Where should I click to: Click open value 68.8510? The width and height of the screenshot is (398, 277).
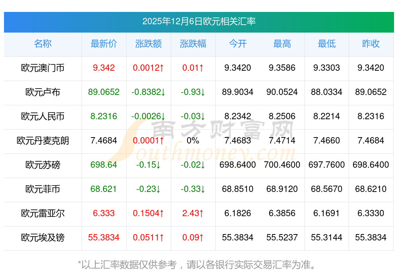(238, 189)
